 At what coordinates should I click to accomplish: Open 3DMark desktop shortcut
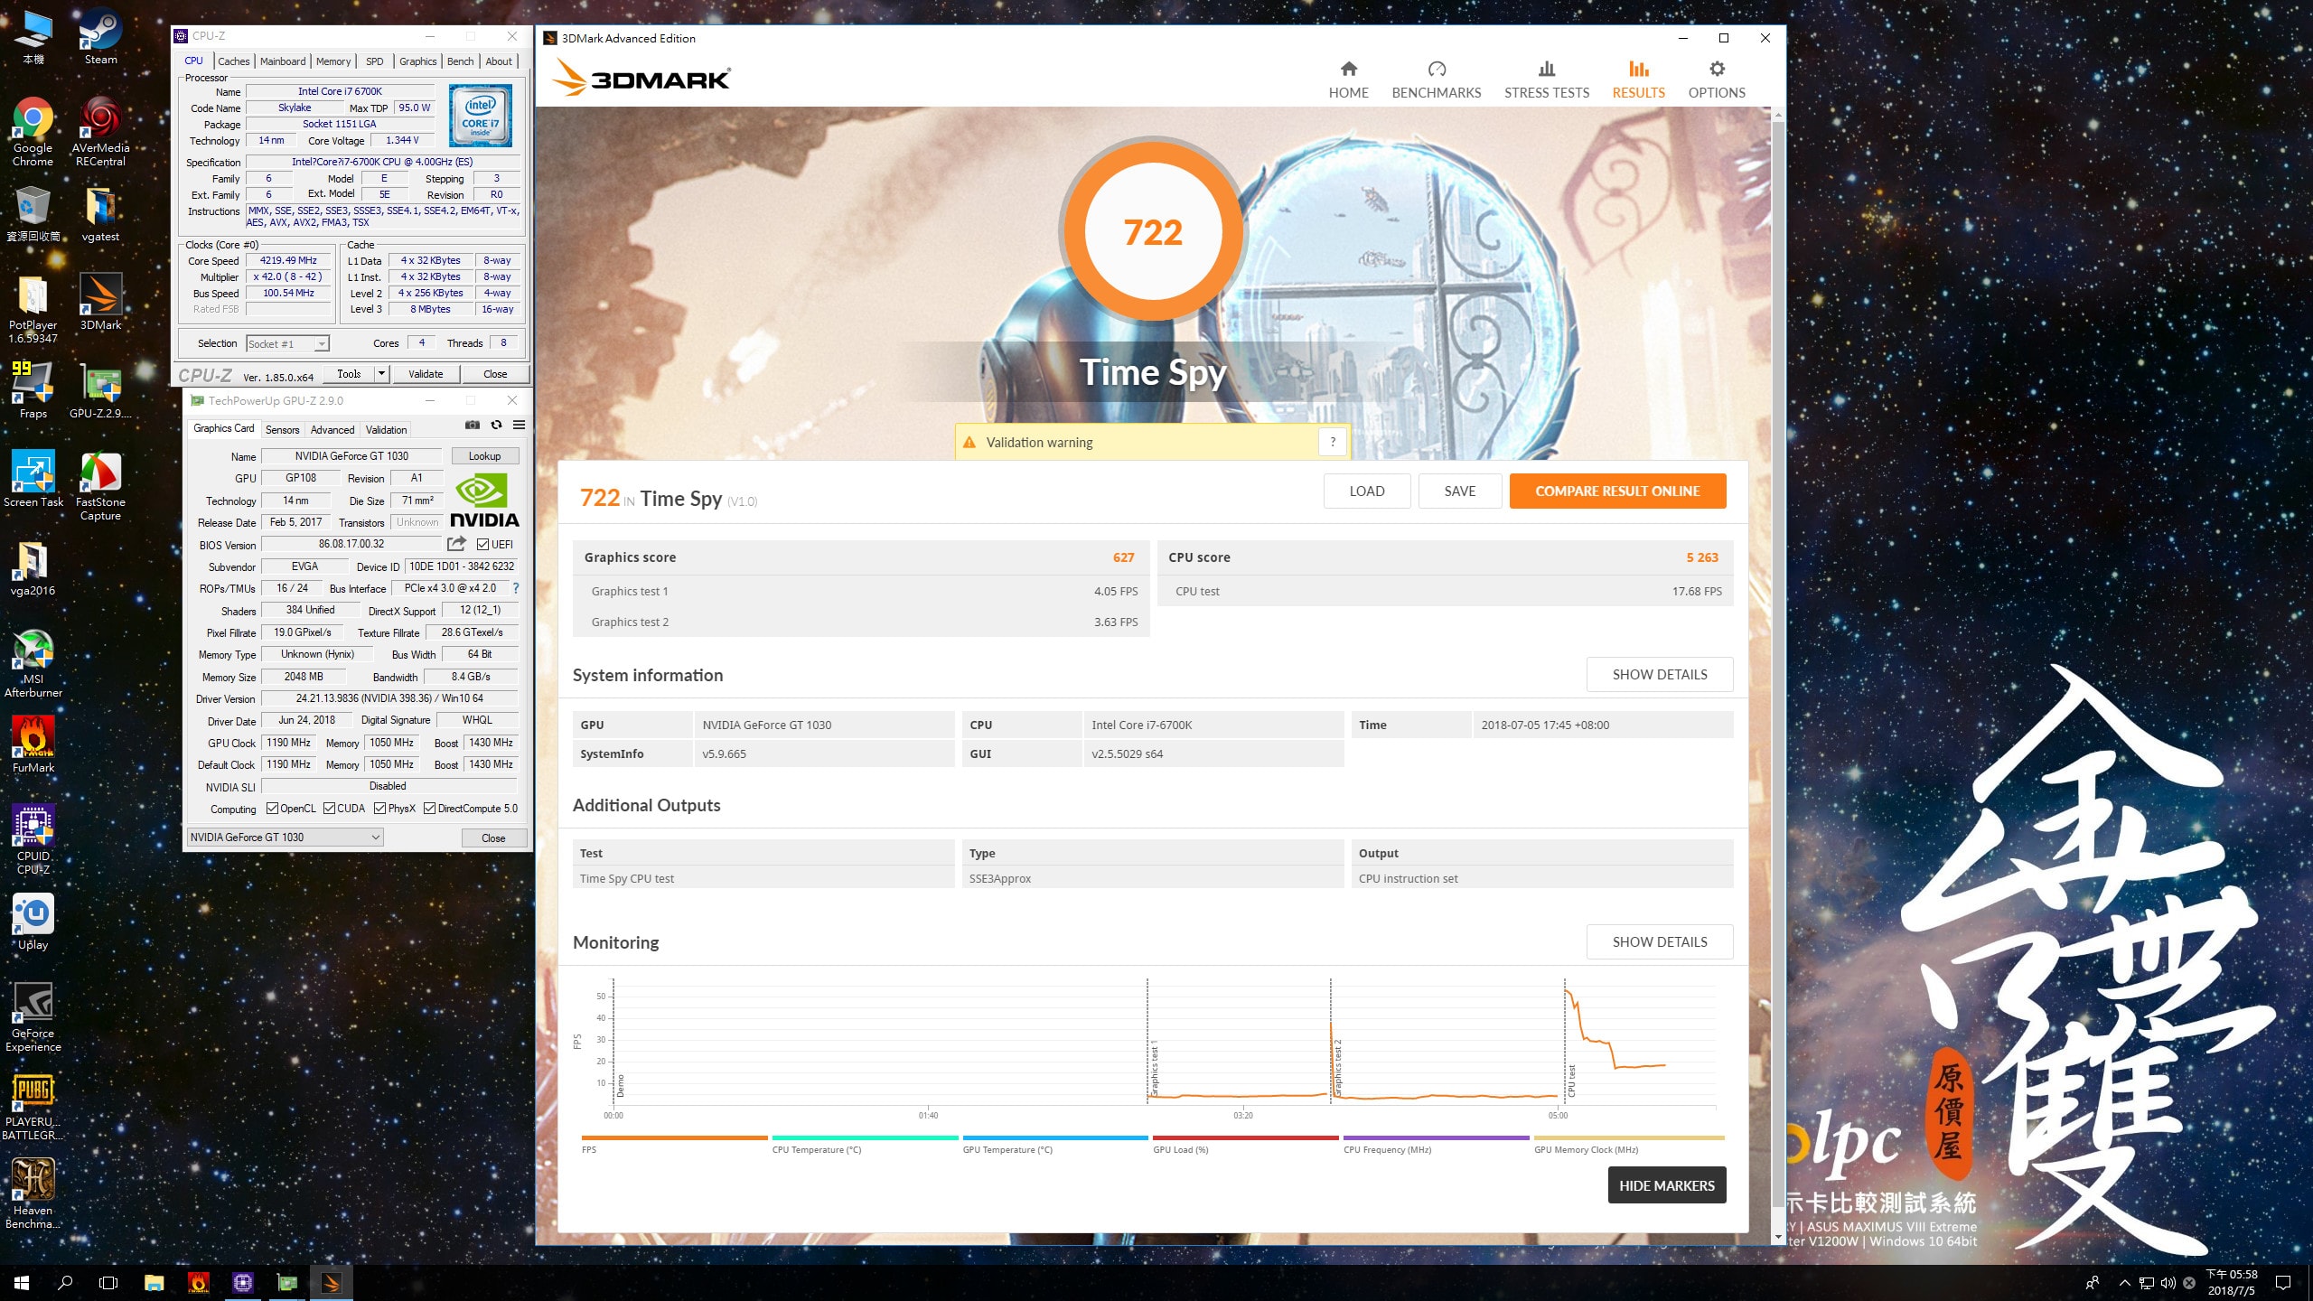100,303
